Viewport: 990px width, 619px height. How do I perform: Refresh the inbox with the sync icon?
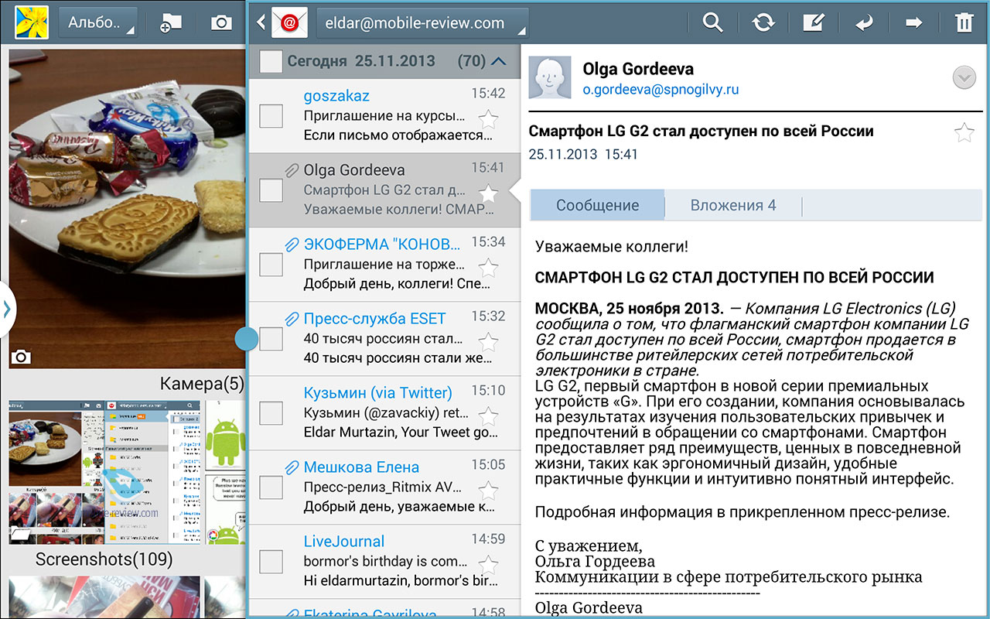763,22
